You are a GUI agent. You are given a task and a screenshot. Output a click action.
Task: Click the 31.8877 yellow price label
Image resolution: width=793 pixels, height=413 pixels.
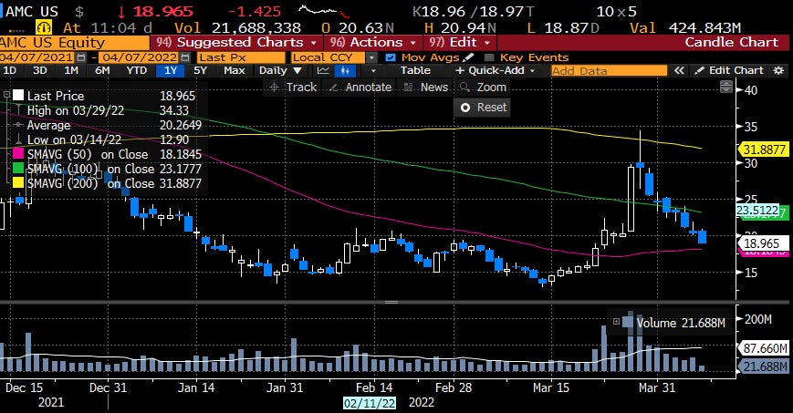click(764, 150)
